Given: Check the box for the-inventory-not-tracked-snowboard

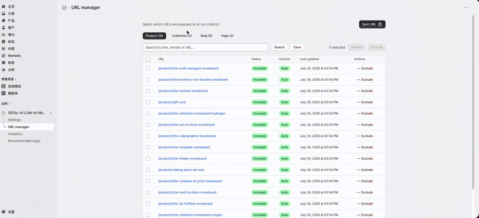Looking at the screenshot, I should click(148, 80).
